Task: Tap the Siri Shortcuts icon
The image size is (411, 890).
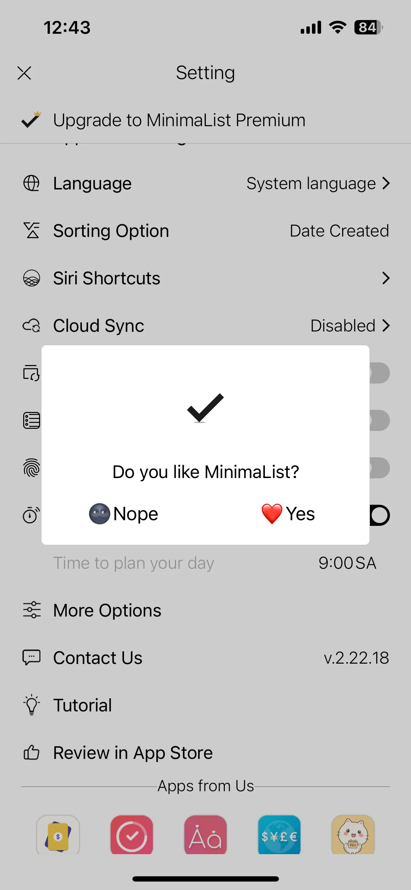Action: [x=31, y=278]
